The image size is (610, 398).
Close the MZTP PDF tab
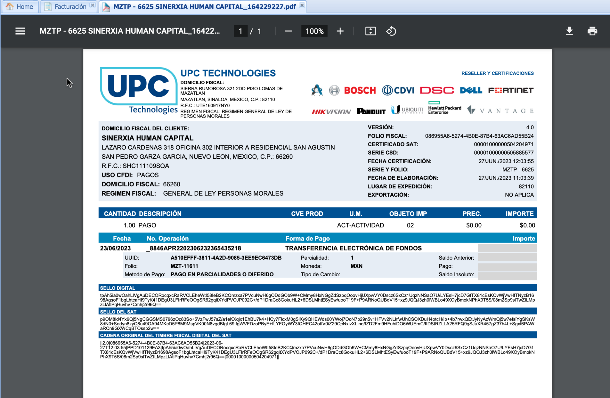pos(302,5)
